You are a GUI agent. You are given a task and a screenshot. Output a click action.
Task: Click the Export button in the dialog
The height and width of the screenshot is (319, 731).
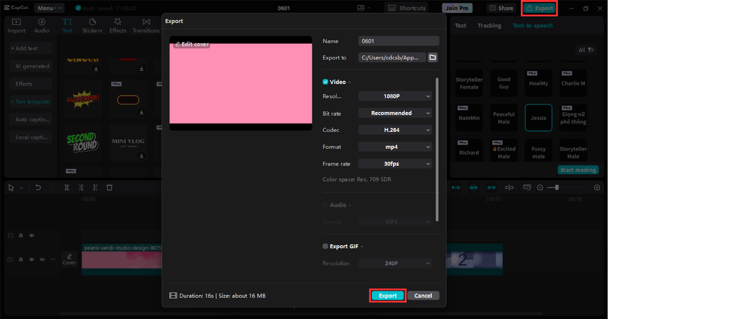pyautogui.click(x=387, y=296)
